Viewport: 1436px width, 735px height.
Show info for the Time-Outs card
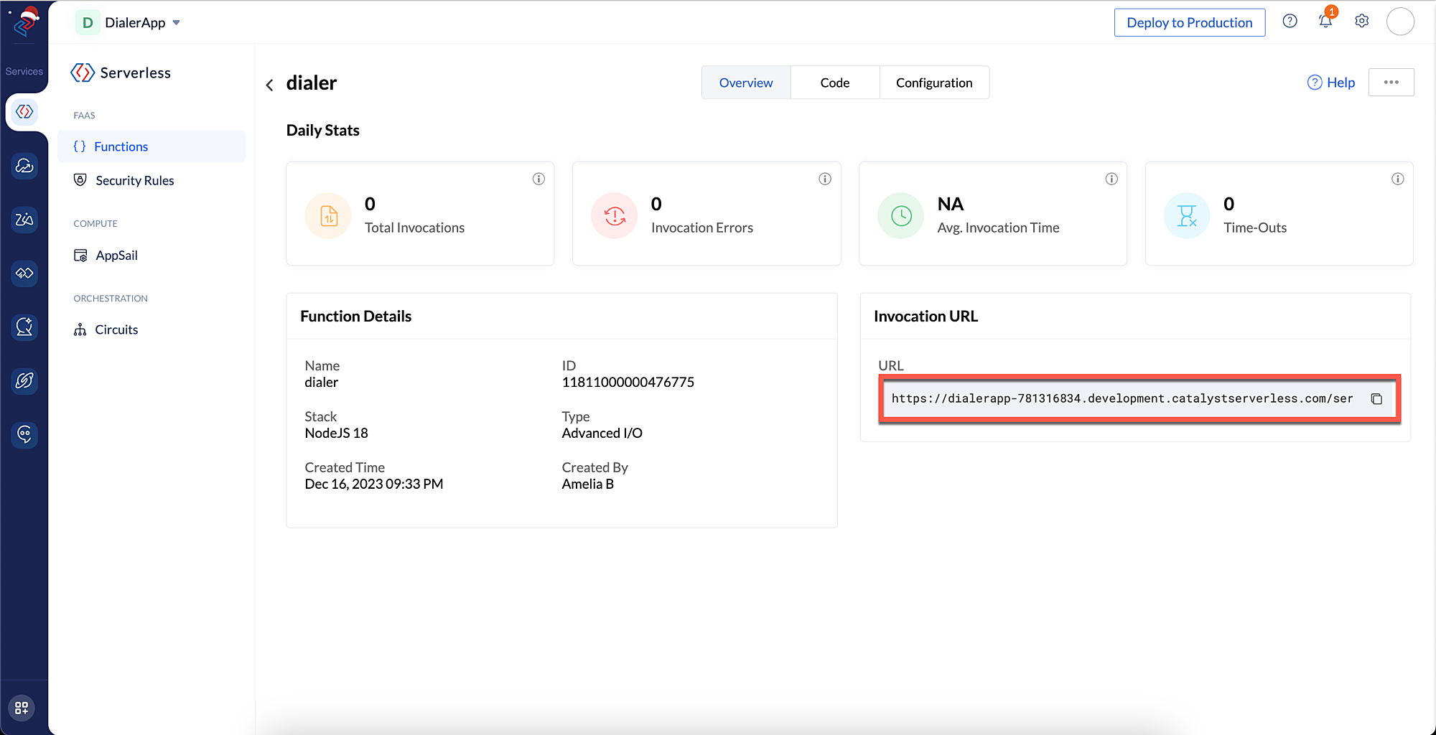1397,179
